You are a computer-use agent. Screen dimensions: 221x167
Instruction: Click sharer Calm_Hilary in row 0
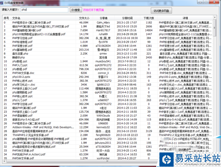point(103,23)
